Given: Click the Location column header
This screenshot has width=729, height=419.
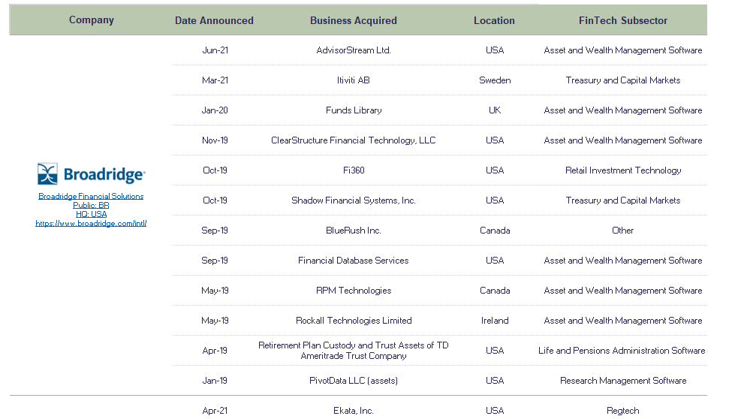Looking at the screenshot, I should pos(494,20).
